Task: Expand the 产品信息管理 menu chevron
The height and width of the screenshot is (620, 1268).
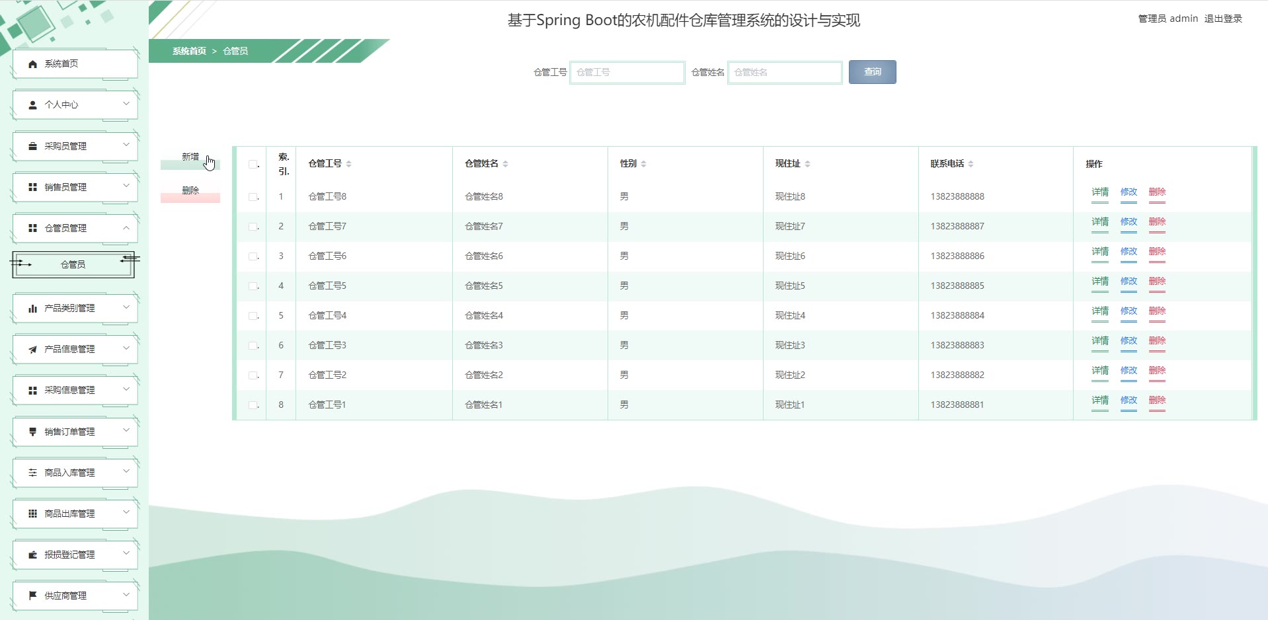Action: pyautogui.click(x=126, y=348)
